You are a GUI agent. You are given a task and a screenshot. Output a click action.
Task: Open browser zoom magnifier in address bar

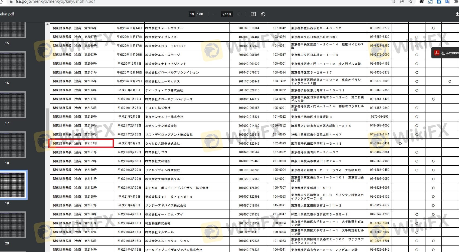click(x=393, y=2)
